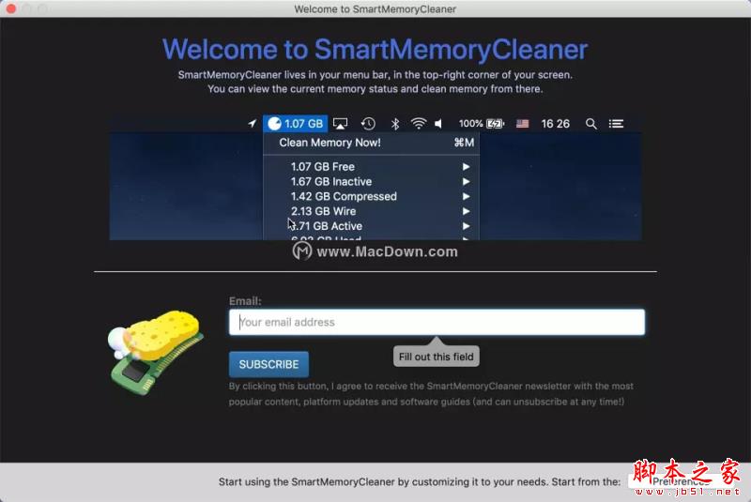Select the 1.07 GB Free menu item
Screen dimensions: 751x502
pyautogui.click(x=371, y=166)
